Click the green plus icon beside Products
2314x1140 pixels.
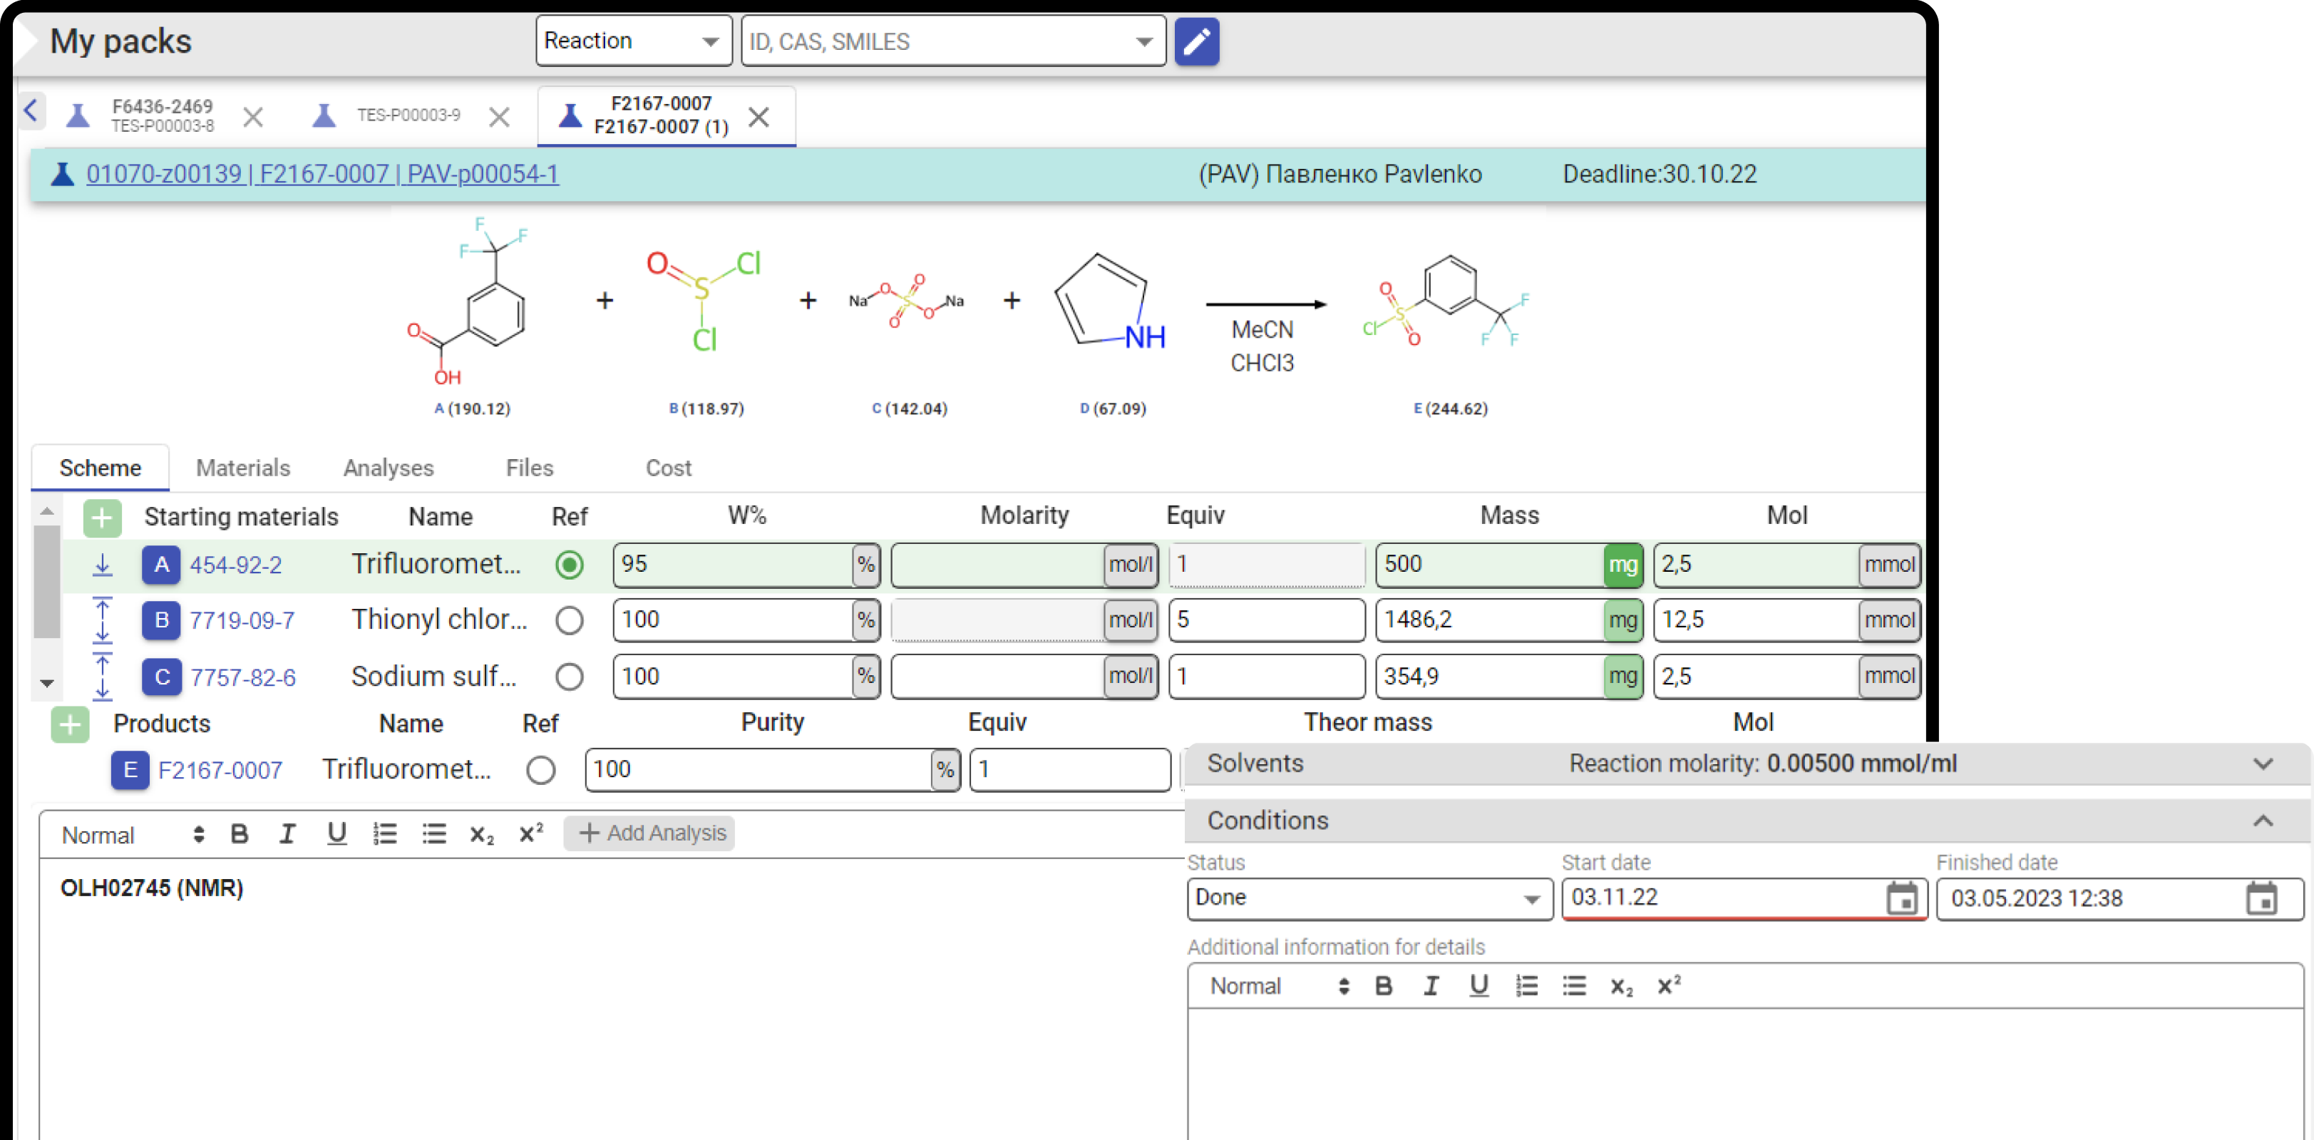pyautogui.click(x=70, y=723)
